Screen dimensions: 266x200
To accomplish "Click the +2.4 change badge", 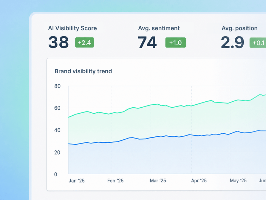I will tap(84, 42).
